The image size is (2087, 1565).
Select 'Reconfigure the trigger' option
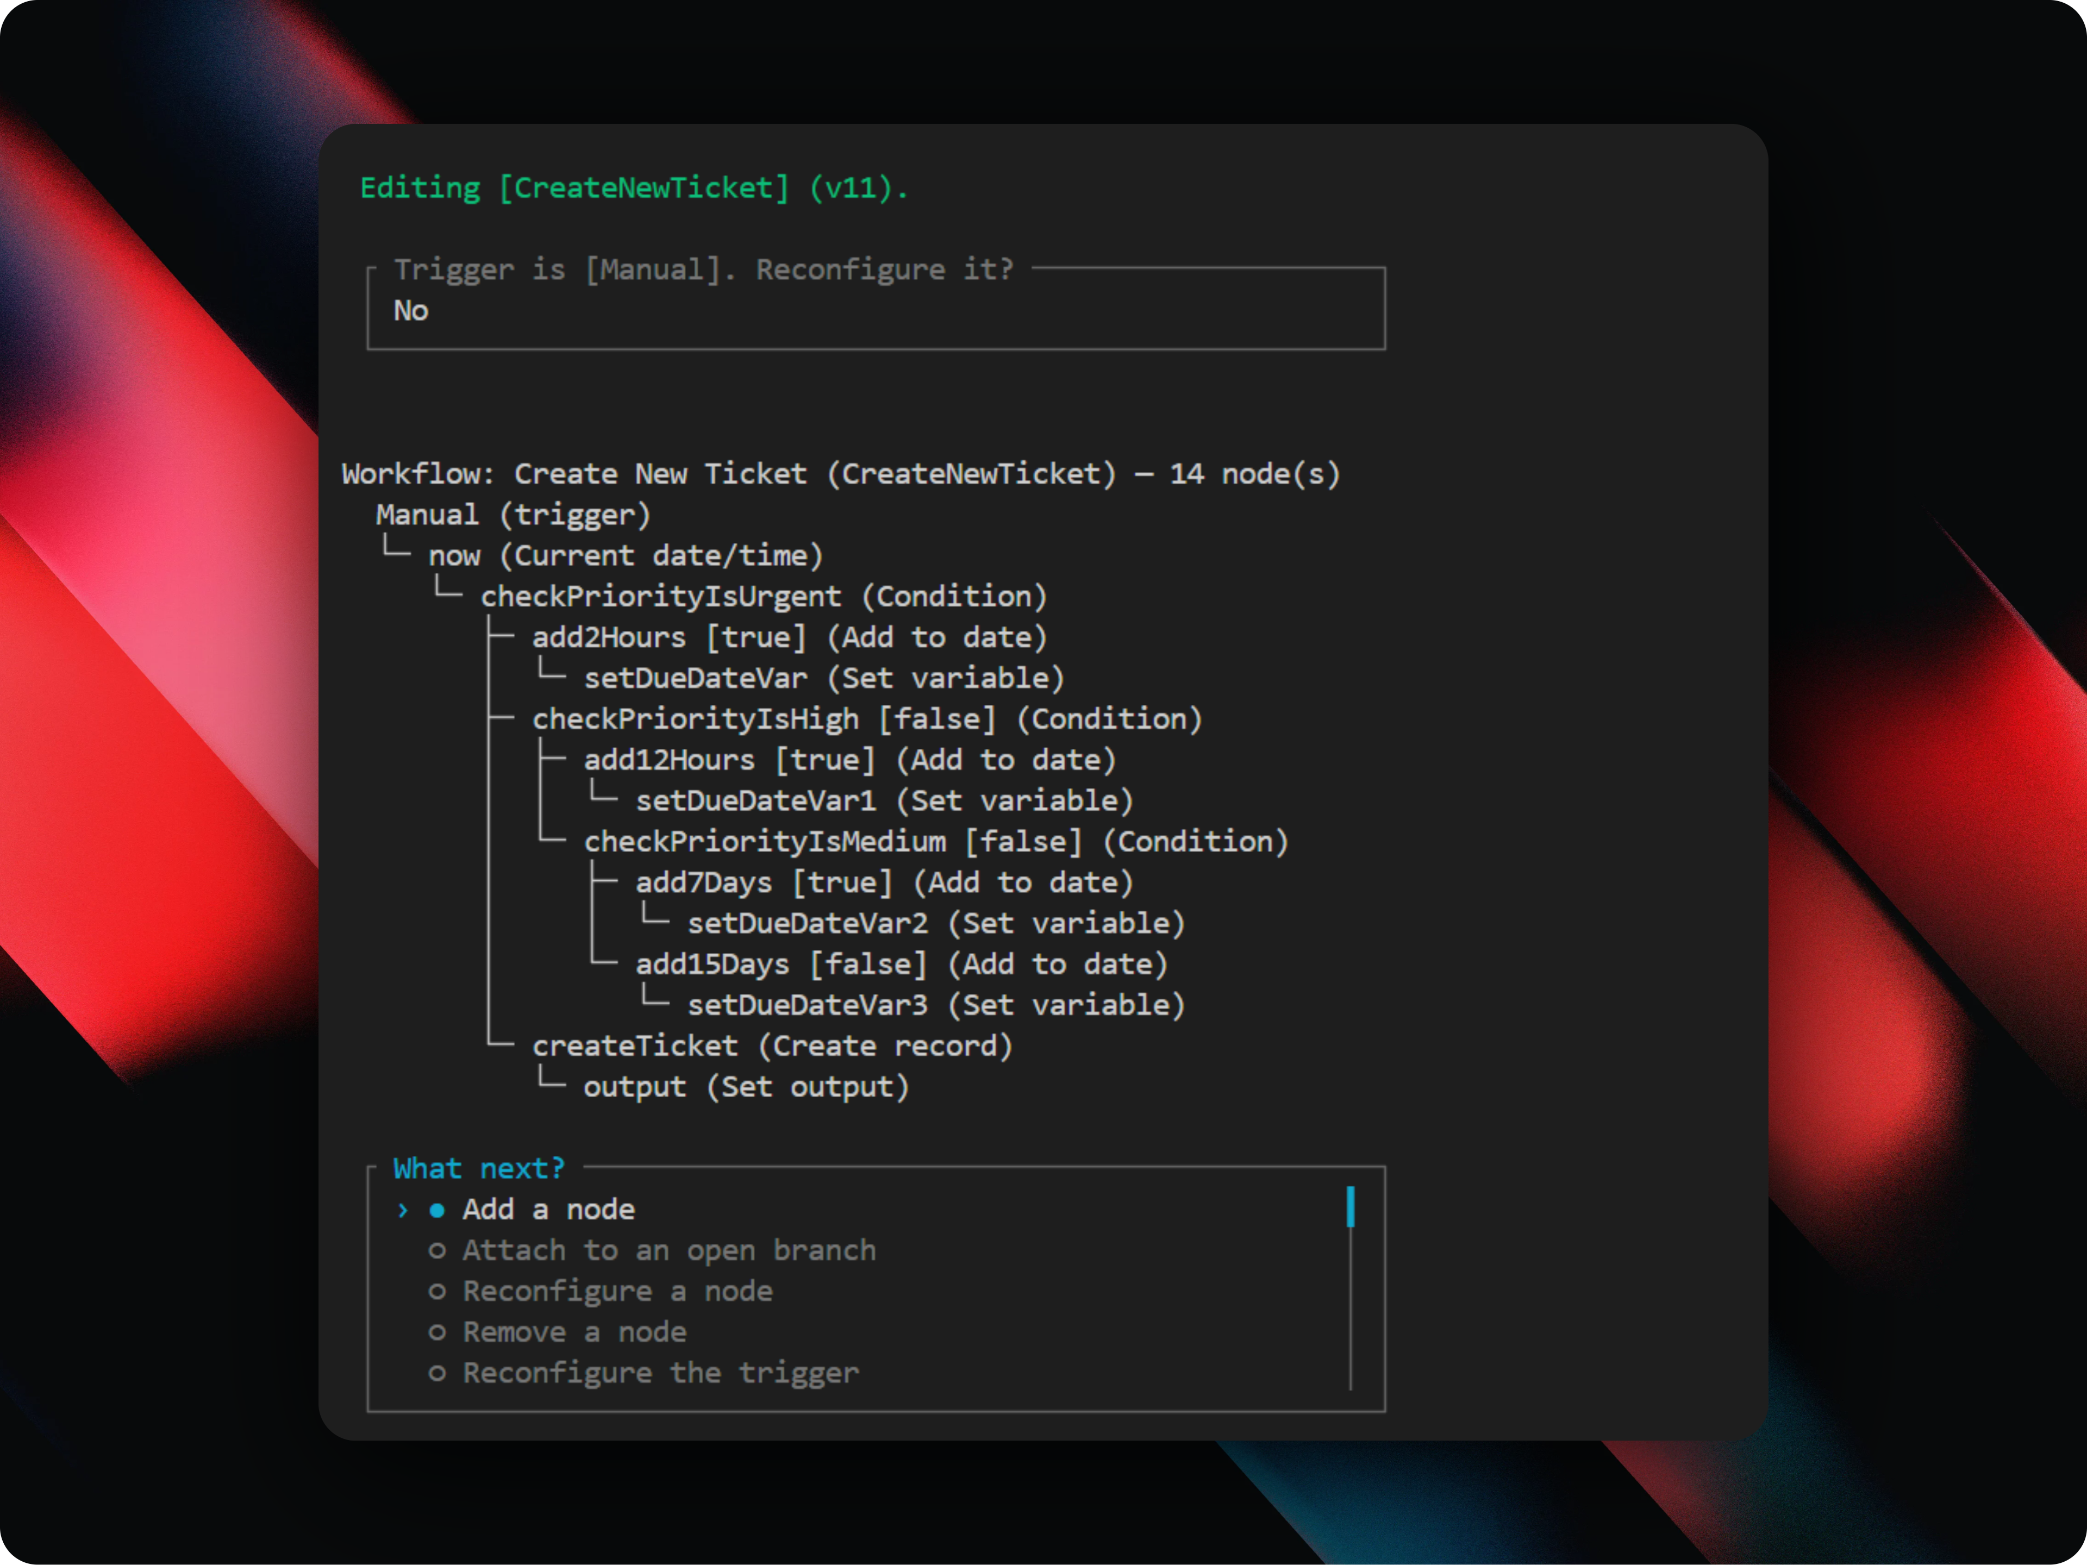[643, 1373]
